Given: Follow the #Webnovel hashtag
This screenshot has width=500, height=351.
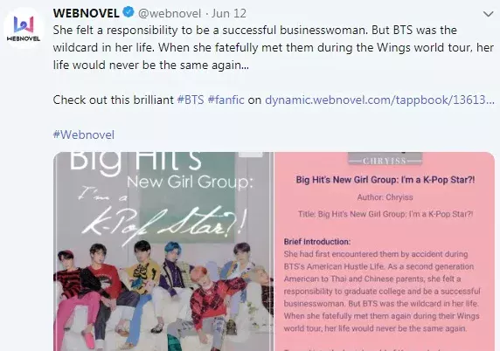Looking at the screenshot, I should 84,134.
